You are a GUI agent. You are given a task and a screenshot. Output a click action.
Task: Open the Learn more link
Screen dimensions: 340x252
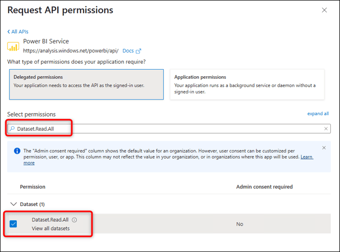pyautogui.click(x=307, y=157)
